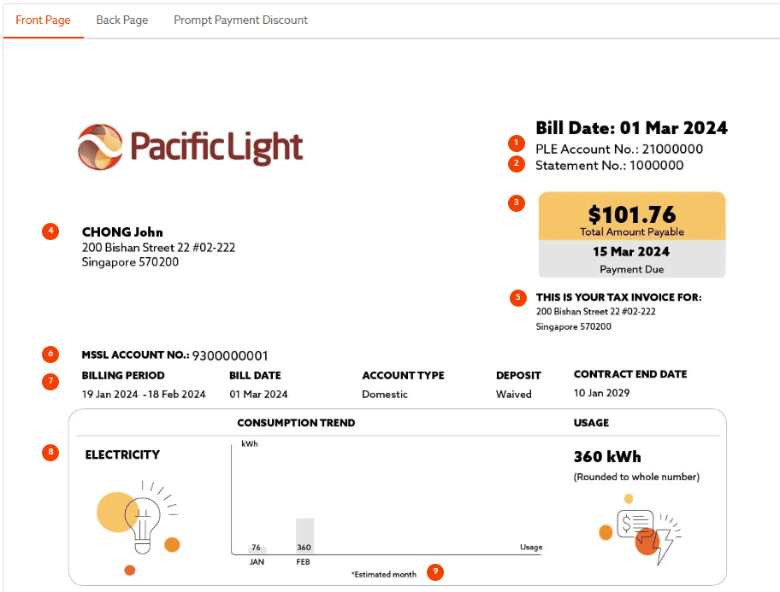Select hotspot 5 beside tax invoice heading
This screenshot has width=780, height=592.
pos(517,298)
